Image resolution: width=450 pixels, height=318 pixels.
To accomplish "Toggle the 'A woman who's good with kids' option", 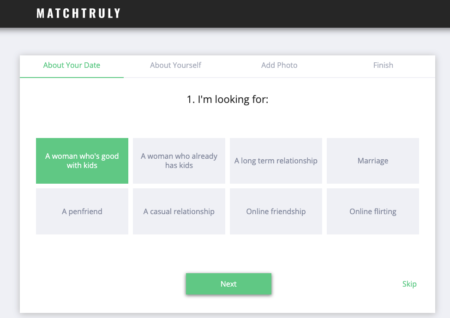I will coord(82,161).
